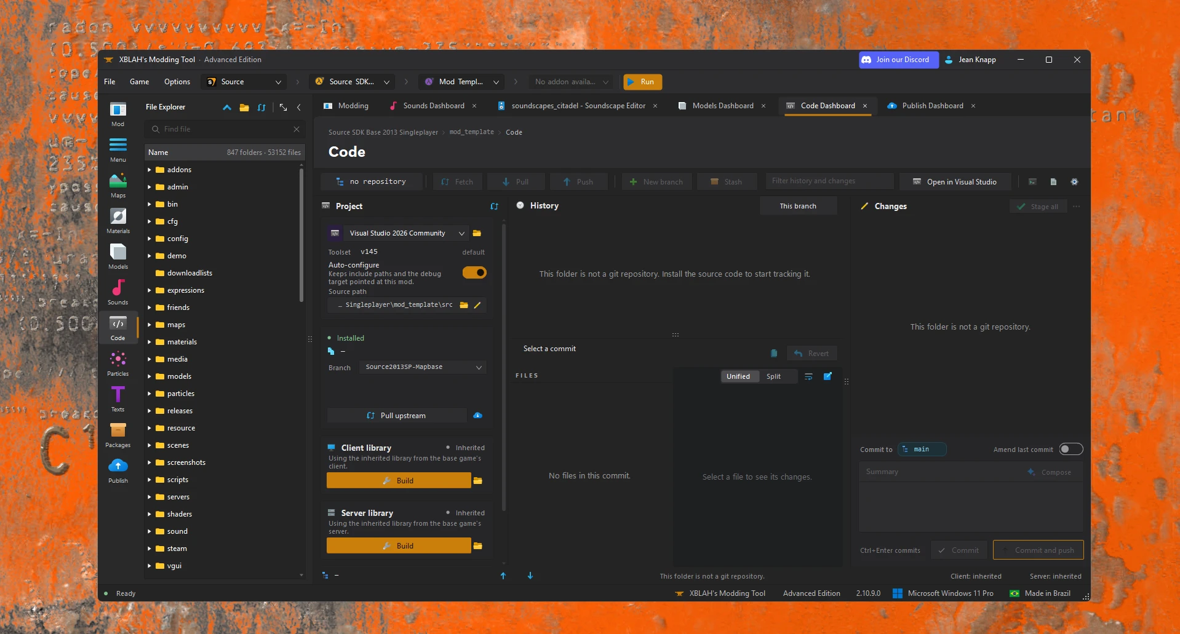Open Visual Studio install folder icon
Viewport: 1180px width, 634px height.
[x=477, y=233]
